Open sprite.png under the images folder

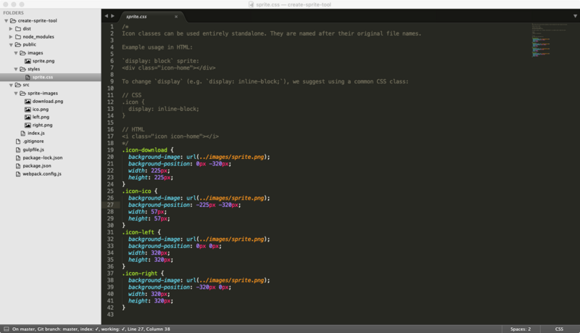click(x=43, y=61)
